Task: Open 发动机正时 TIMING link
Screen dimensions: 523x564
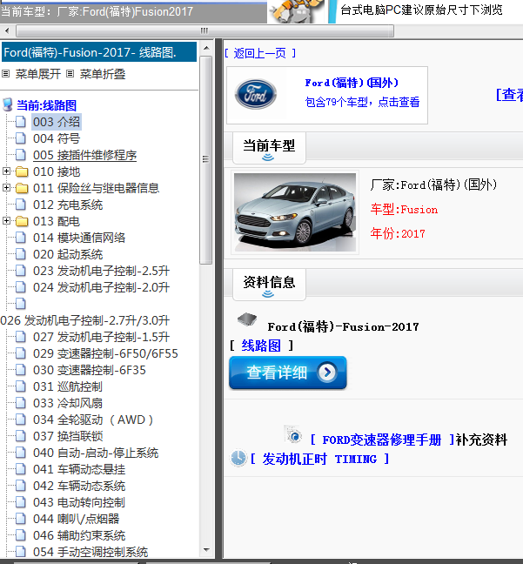Action: click(319, 459)
